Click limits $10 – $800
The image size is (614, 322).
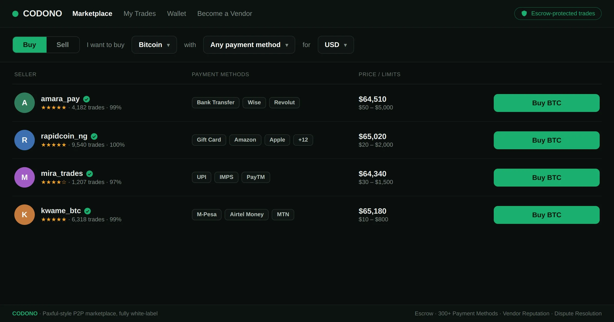point(374,220)
